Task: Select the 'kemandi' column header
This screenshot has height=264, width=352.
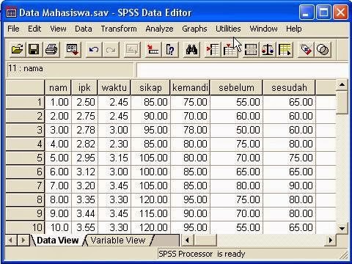Action: click(190, 87)
